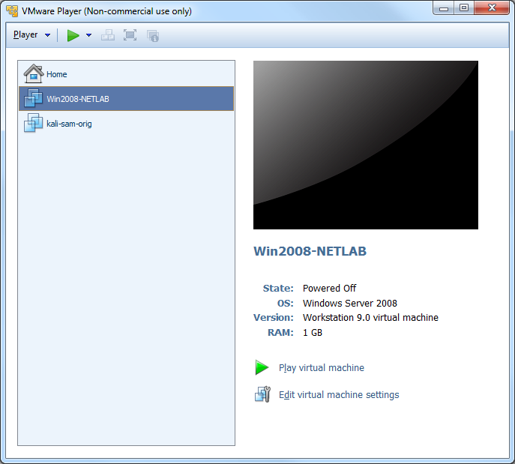Select Home in the library list
This screenshot has height=464, width=515.
[126, 74]
